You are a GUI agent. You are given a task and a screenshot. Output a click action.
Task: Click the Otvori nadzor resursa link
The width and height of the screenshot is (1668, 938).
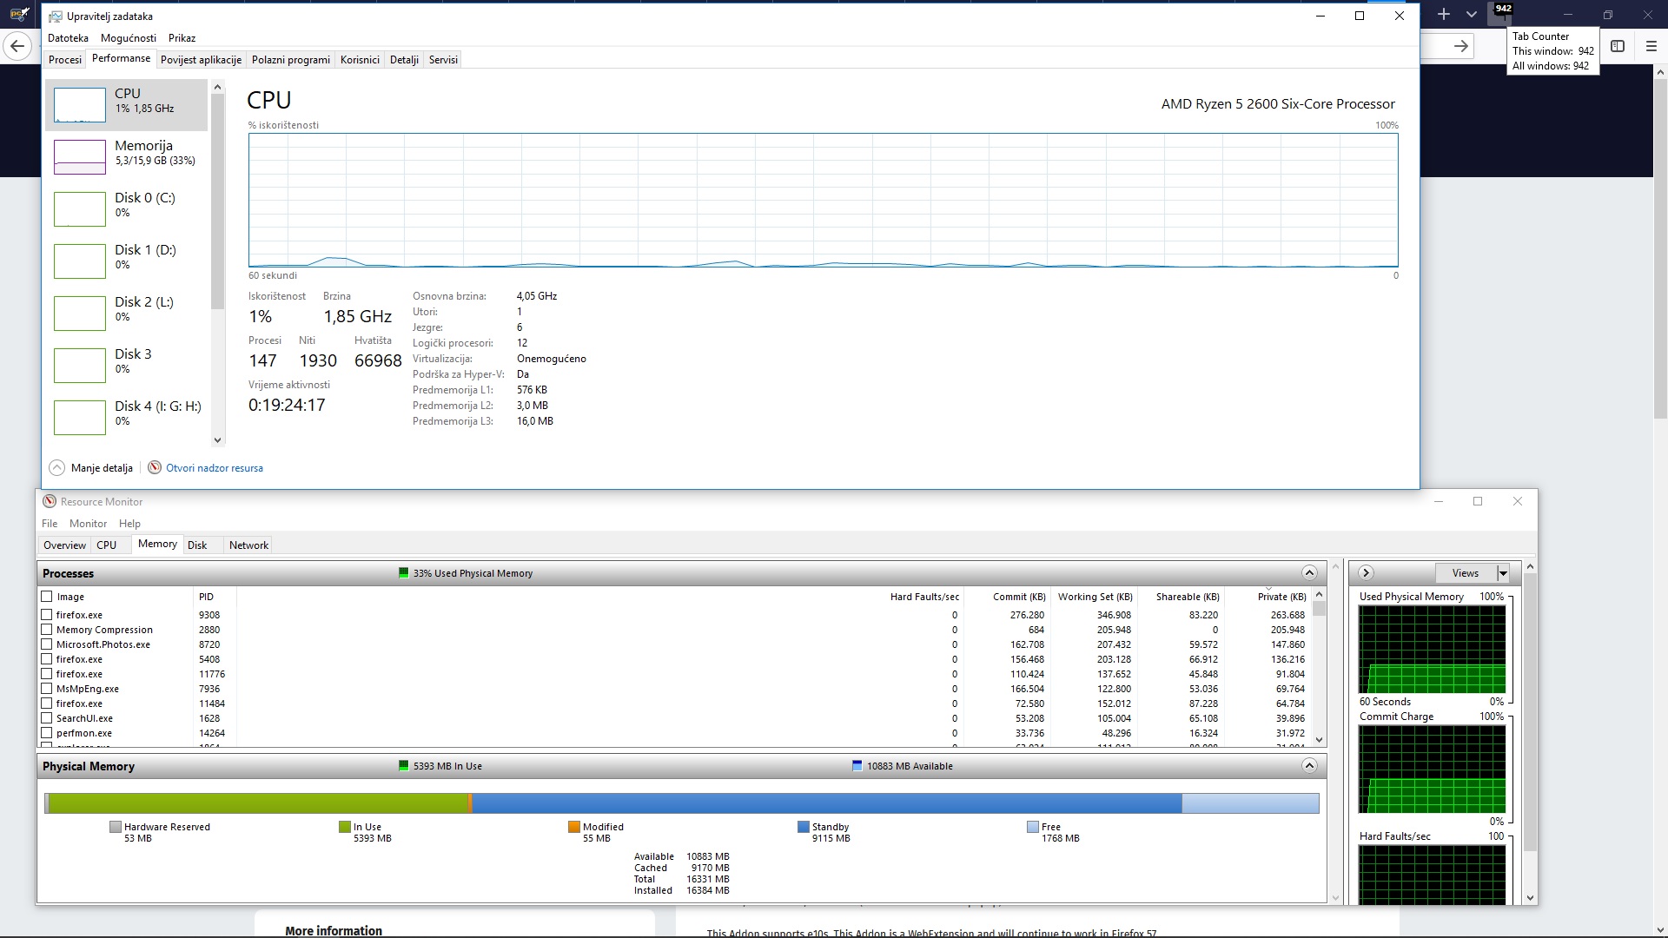pos(215,468)
